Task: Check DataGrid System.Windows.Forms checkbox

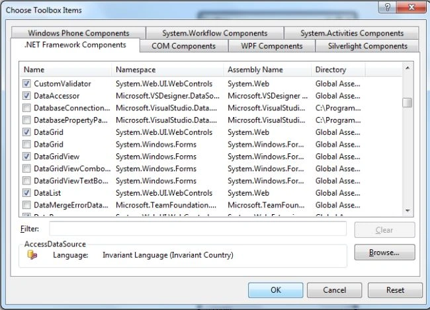Action: (26, 144)
